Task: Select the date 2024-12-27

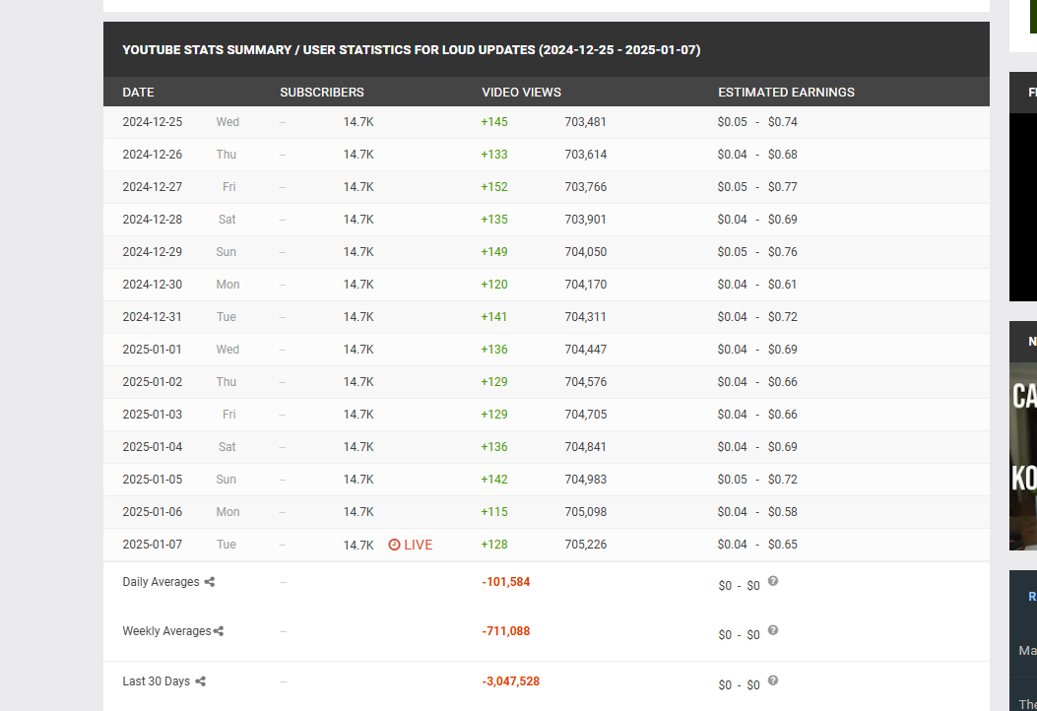Action: coord(152,186)
